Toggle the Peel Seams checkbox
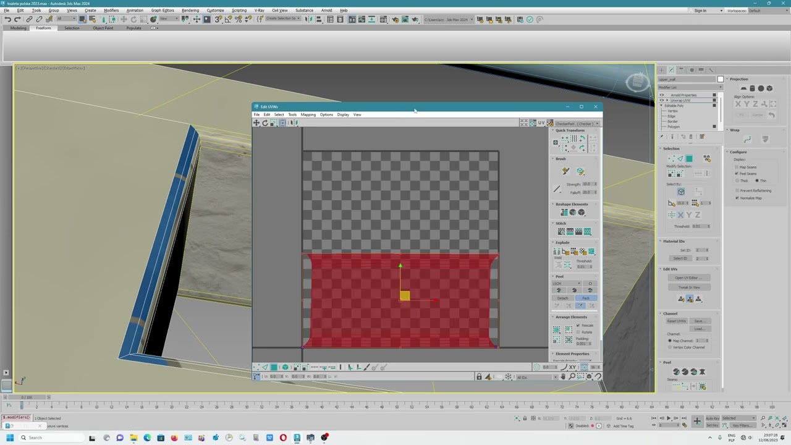The image size is (791, 445). 737,174
